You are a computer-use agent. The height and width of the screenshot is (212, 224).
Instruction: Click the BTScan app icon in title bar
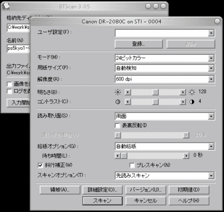click(x=5, y=6)
